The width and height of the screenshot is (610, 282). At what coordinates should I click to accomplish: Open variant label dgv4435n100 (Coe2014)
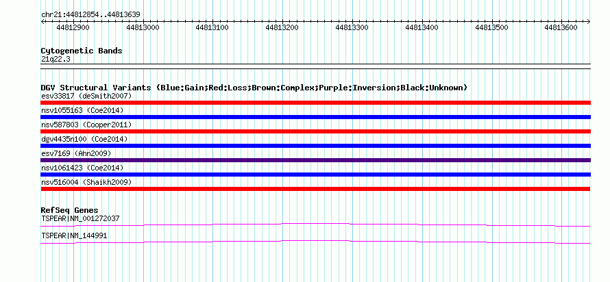84,139
